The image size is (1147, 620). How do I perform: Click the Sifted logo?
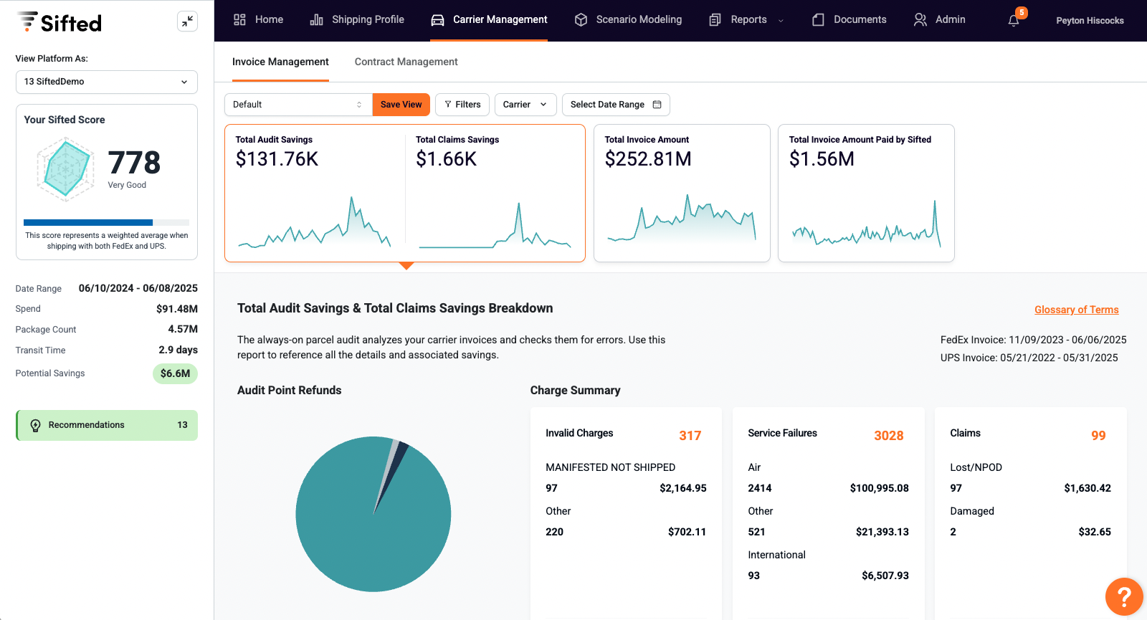[60, 22]
